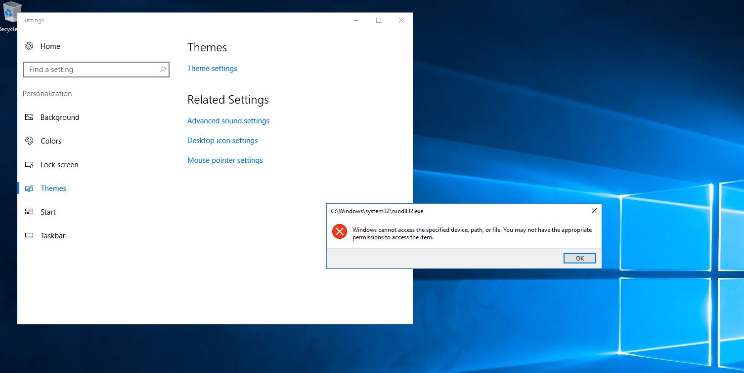Click the Start tiles icon in sidebar

(x=30, y=212)
